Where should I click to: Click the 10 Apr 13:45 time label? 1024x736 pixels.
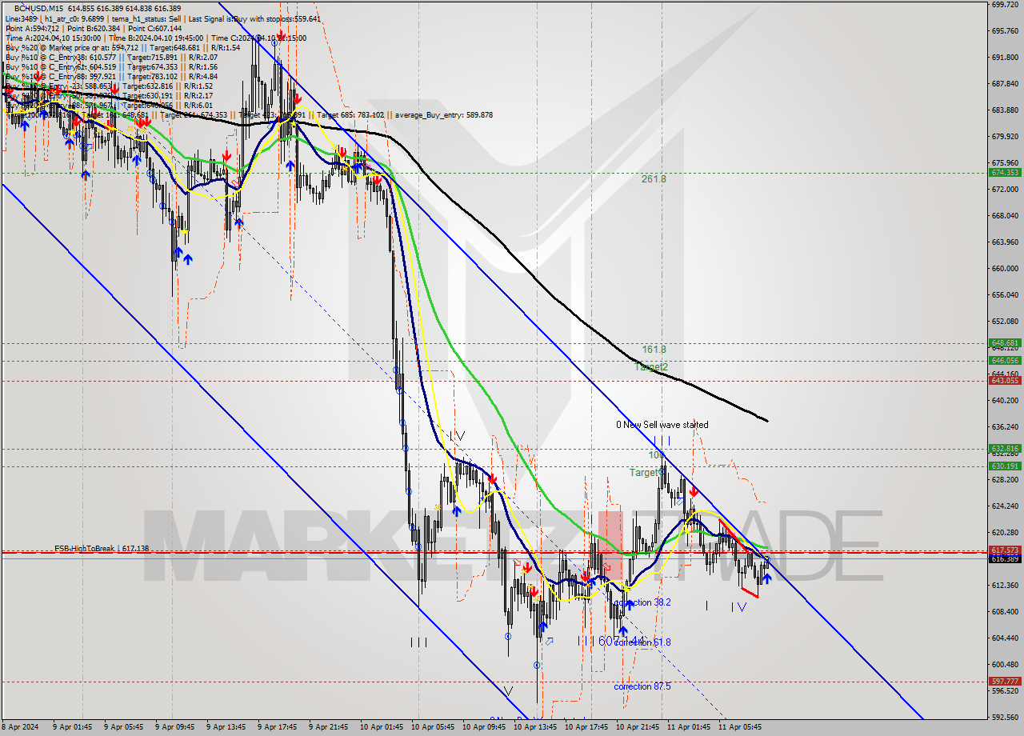pos(535,727)
